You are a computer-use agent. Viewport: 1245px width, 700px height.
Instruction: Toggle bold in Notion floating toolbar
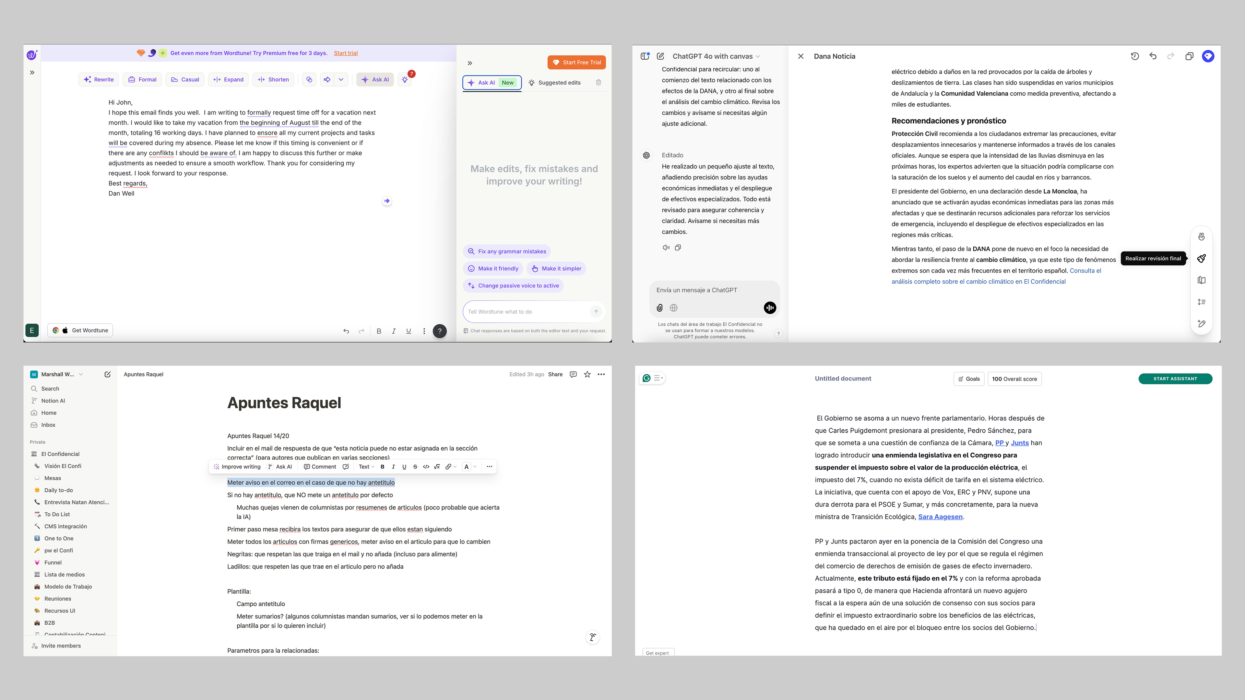pos(382,467)
